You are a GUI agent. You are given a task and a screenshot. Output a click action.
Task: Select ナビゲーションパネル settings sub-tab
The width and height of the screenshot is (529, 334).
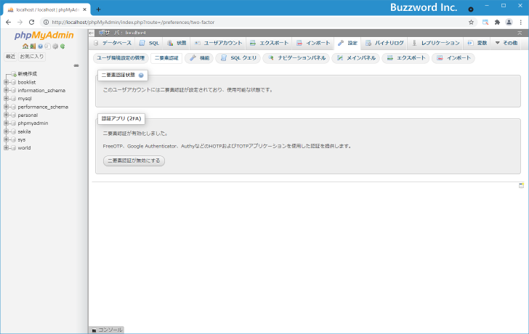(x=296, y=58)
